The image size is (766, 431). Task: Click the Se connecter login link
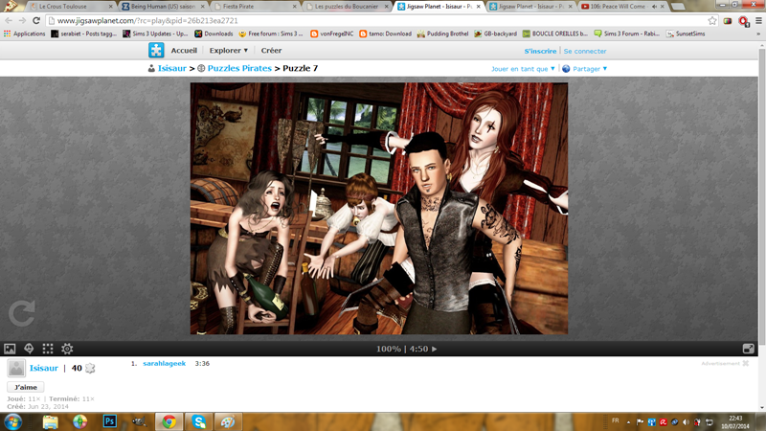(585, 52)
